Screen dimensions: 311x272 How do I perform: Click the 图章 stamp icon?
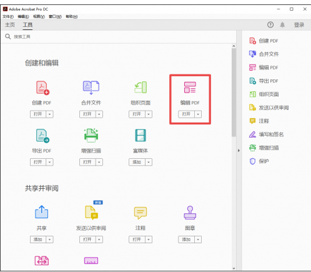point(190,213)
